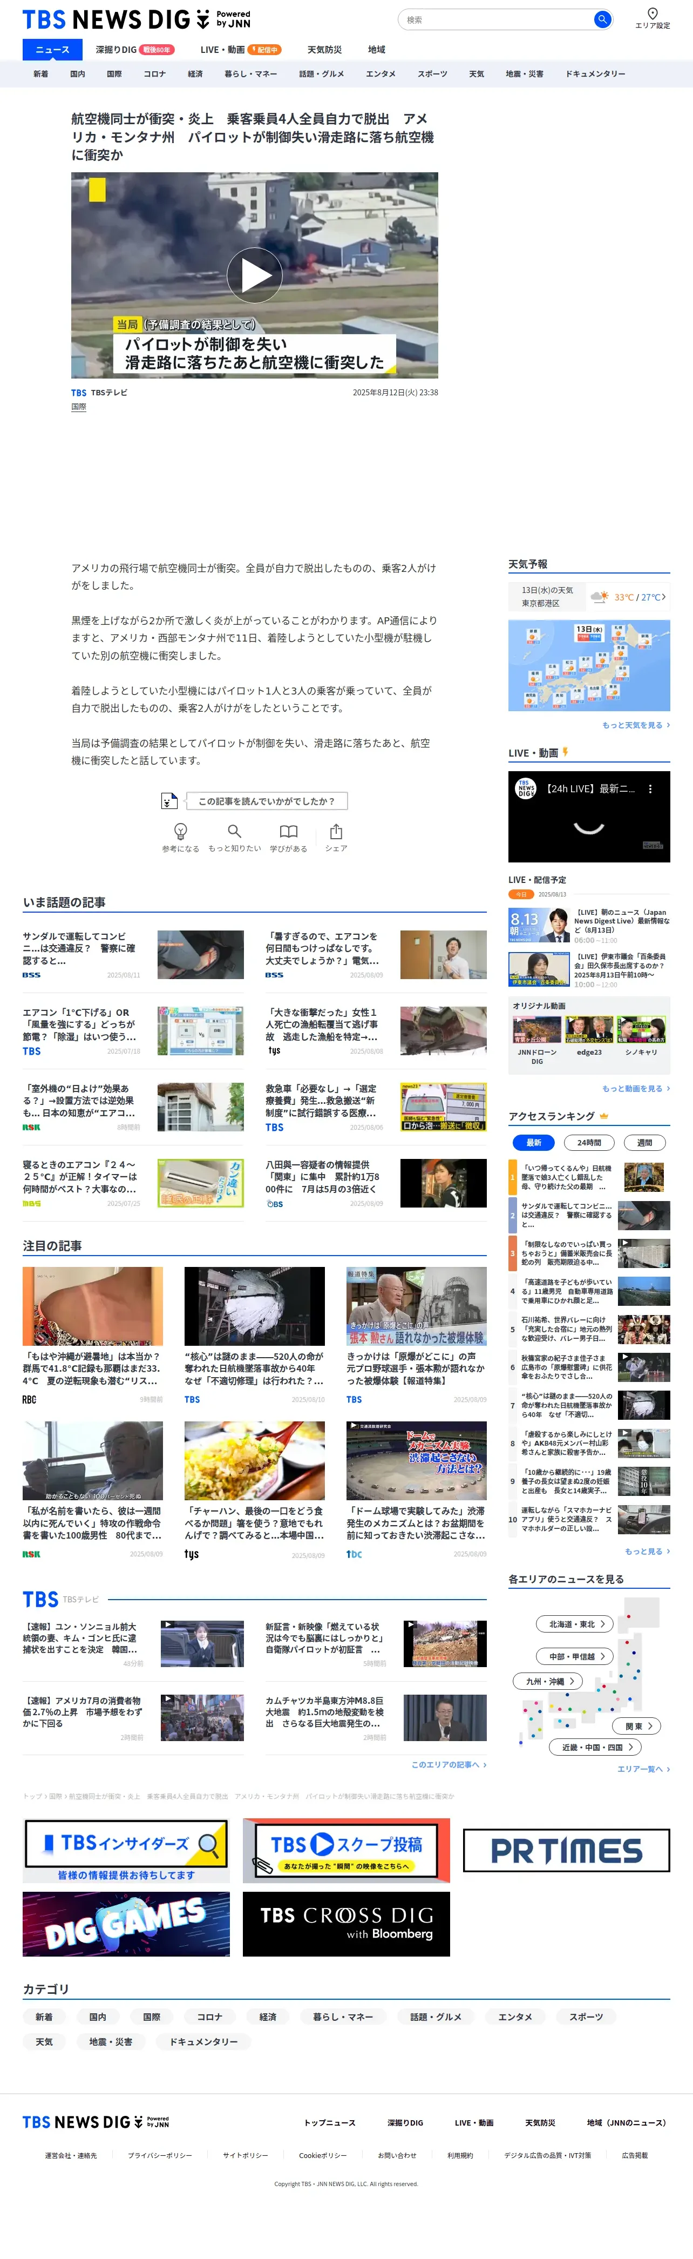Open the 地域 tab
Image resolution: width=693 pixels, height=2259 pixels.
[377, 49]
